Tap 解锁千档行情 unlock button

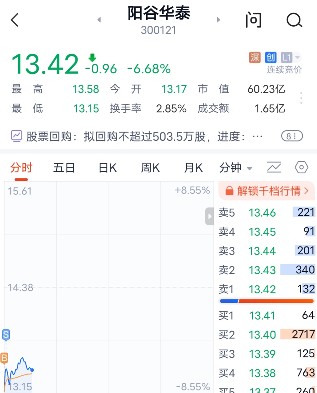[x=267, y=191]
